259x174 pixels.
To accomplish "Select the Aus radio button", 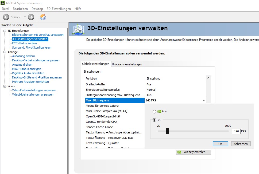I will [154, 112].
